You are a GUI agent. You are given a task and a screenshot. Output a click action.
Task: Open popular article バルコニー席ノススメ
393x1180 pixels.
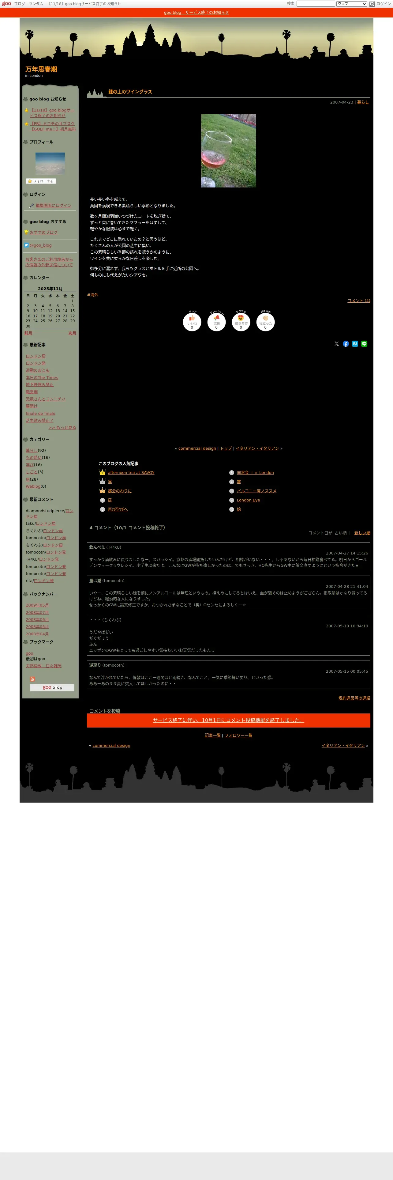[257, 491]
